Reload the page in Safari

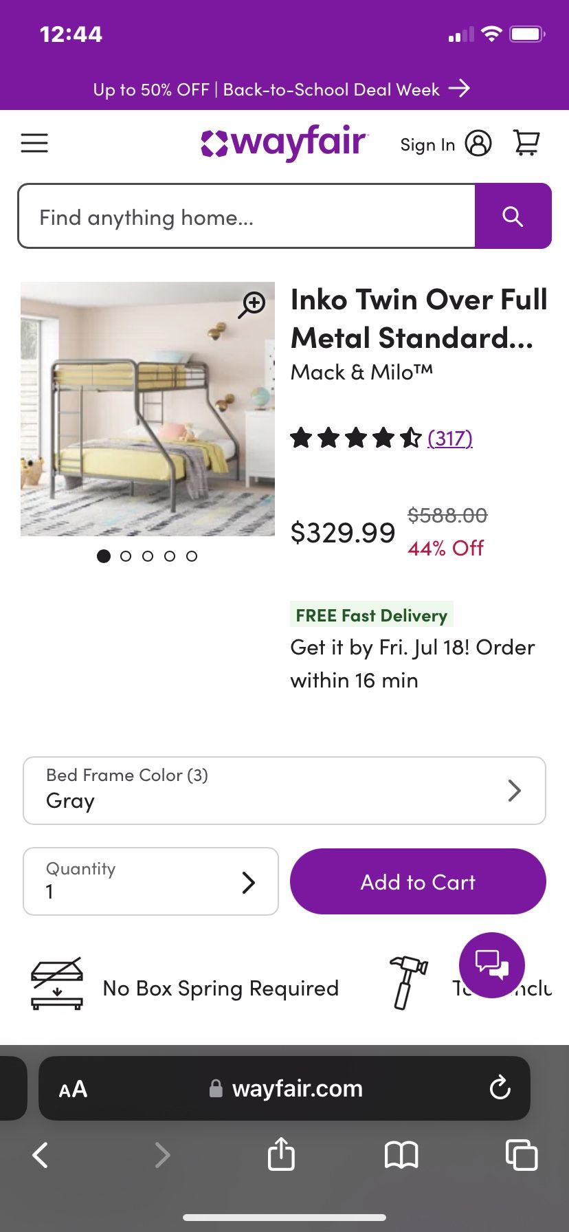[x=500, y=1088]
